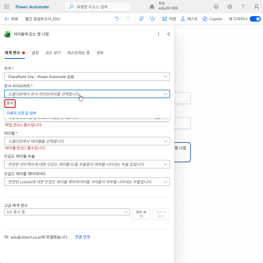Select the 매개 변수 tab
The height and width of the screenshot is (263, 263).
(x=15, y=53)
